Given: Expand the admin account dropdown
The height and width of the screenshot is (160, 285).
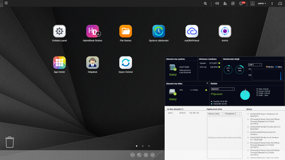Looking at the screenshot, I should (262, 3).
